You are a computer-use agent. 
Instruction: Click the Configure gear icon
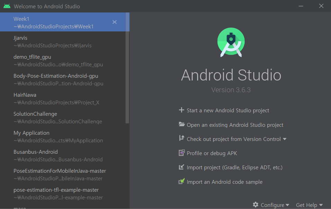[256, 205]
